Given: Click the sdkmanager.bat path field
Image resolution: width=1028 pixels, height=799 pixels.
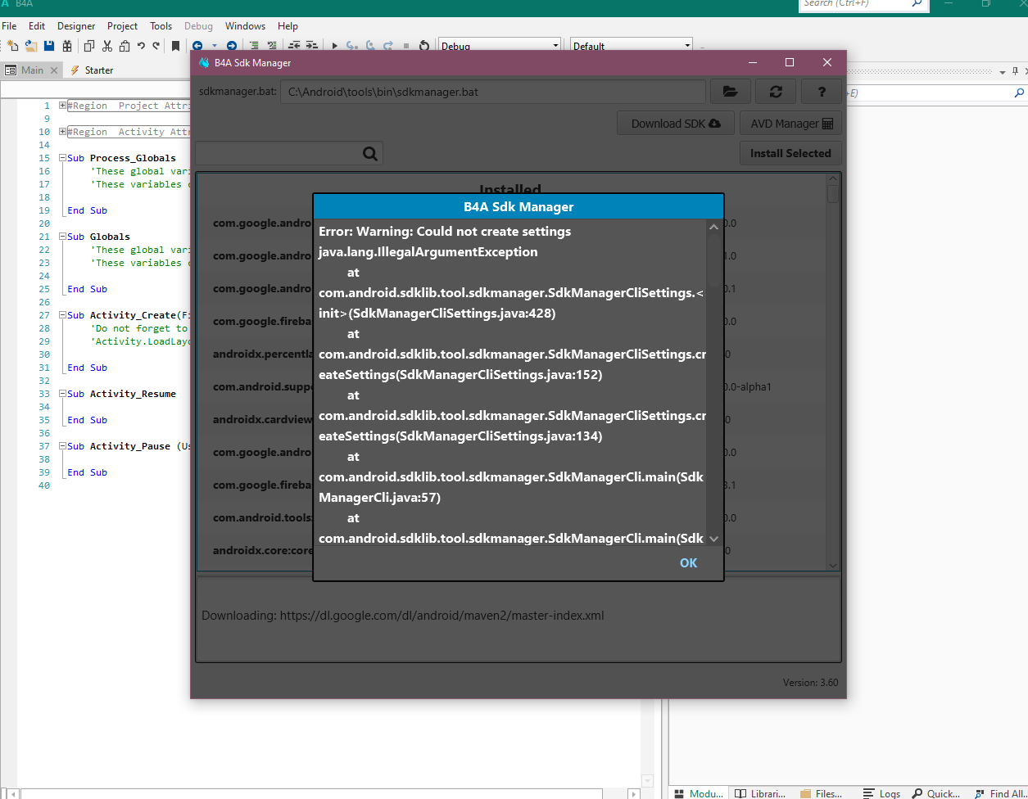Looking at the screenshot, I should tap(492, 92).
